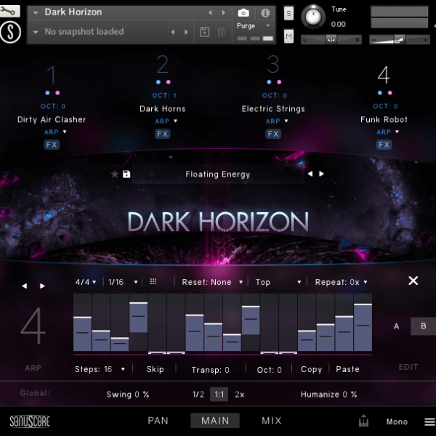Open FX for Funk Robot
This screenshot has width=436, height=436.
point(384,145)
